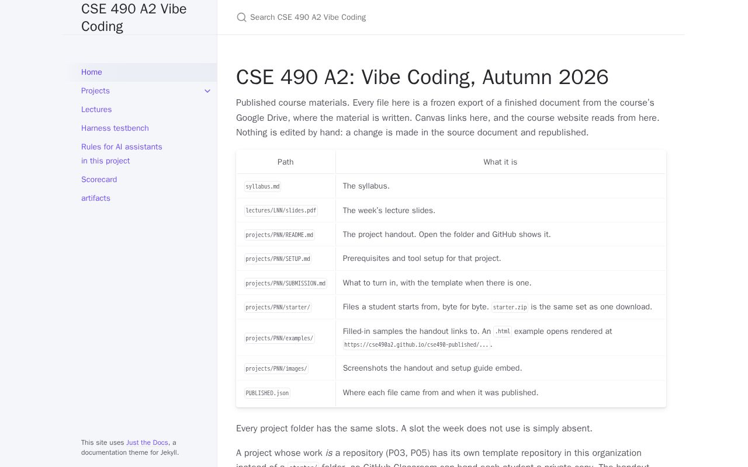Click projects/PNN/README.md path cell
748x467 pixels.
(x=286, y=235)
